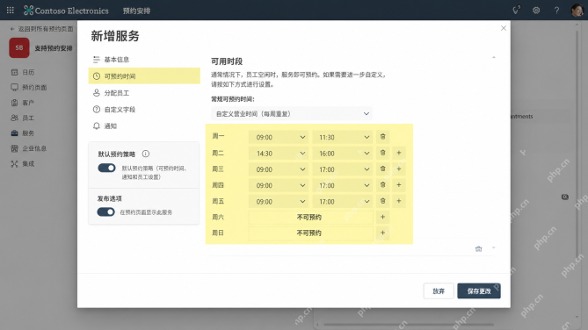Open 自定义营业时间 dropdown
The image size is (588, 330).
[292, 114]
